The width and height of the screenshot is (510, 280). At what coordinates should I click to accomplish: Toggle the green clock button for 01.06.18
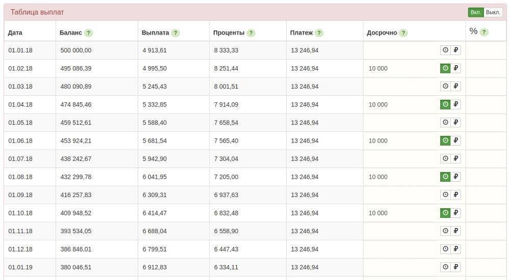(x=445, y=141)
